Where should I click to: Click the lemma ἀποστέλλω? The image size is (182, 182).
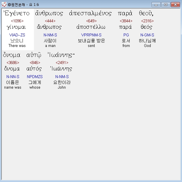[91, 27]
